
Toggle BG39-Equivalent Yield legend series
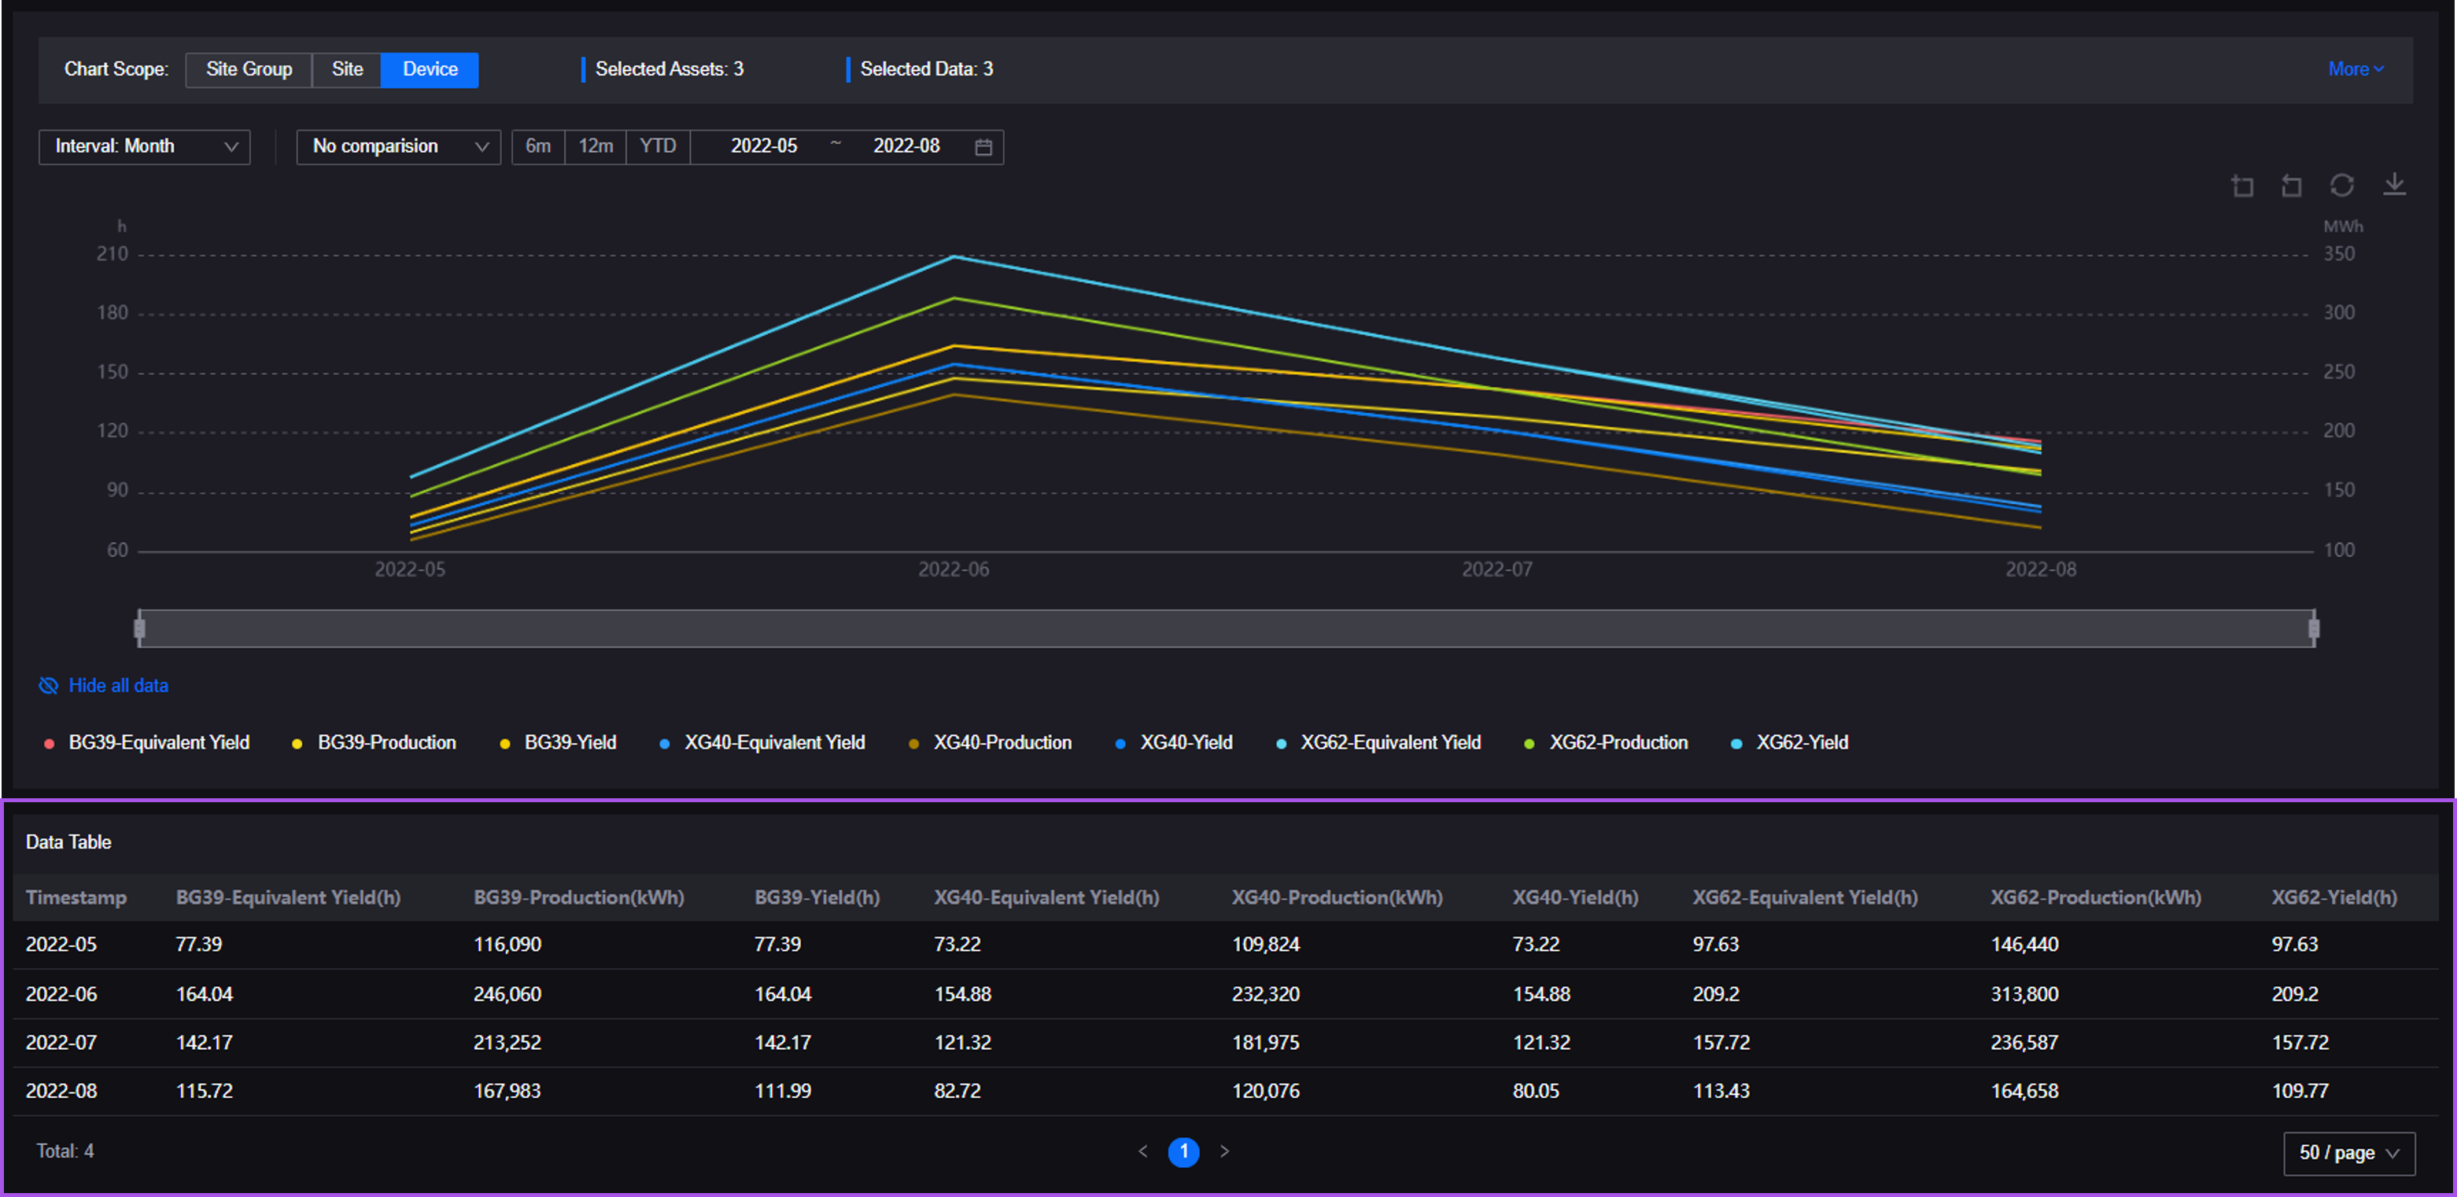[157, 743]
